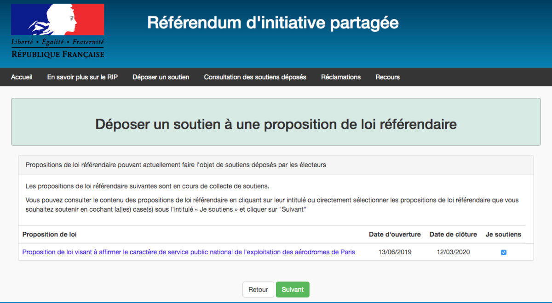Click the Référendum d'initiative partagée site title
Screen dimensions: 552x303
[273, 22]
